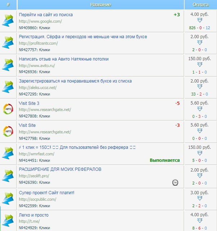This screenshot has height=231, width=217.
Task: Click the task icon next to profitcentr registration
Action: point(8,43)
